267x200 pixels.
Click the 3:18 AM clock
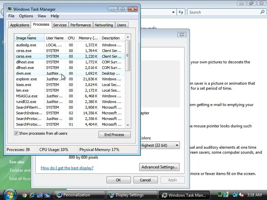(254, 195)
